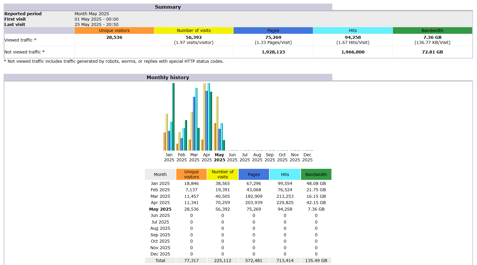Select the bold May 2025 table row label
This screenshot has width=477, height=265.
click(x=160, y=209)
